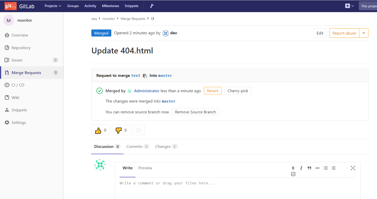Enter fullscreen comment editor mode
The image size is (377, 199).
pyautogui.click(x=353, y=168)
